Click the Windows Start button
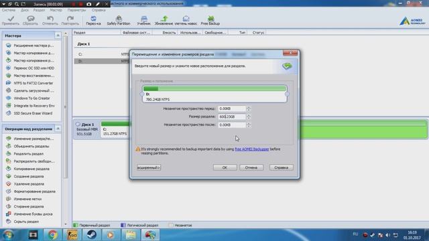The width and height of the screenshot is (429, 241). tap(9, 235)
